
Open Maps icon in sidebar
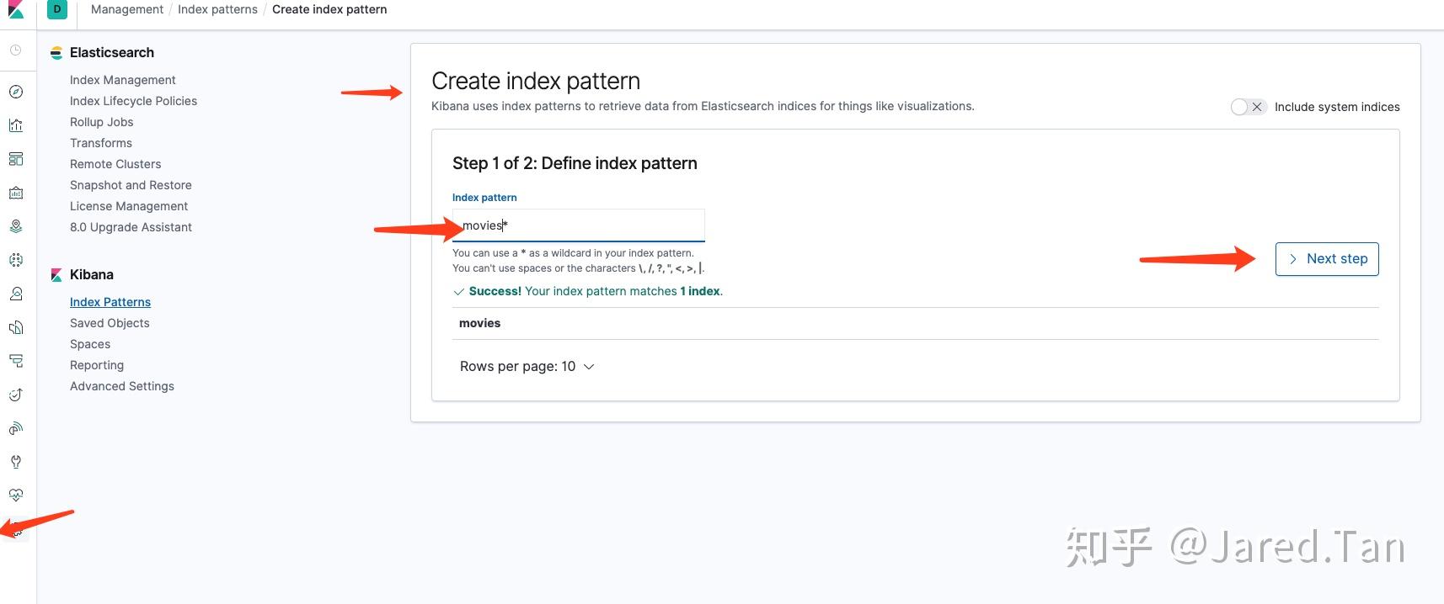pyautogui.click(x=16, y=226)
